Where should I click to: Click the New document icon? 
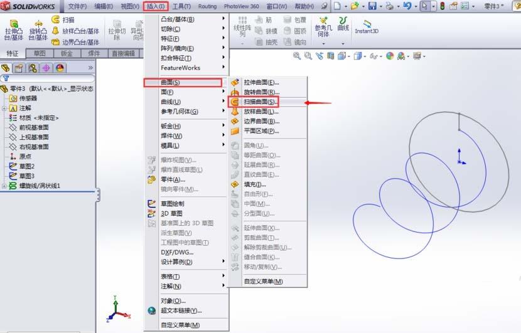337,6
